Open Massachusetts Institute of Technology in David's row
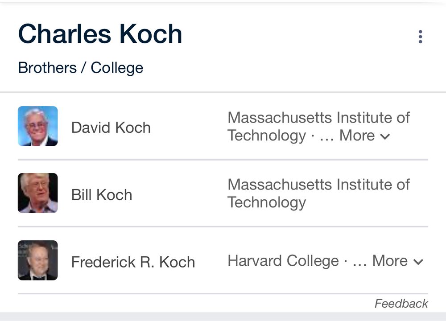Viewport: 446px width, 321px height. (318, 118)
